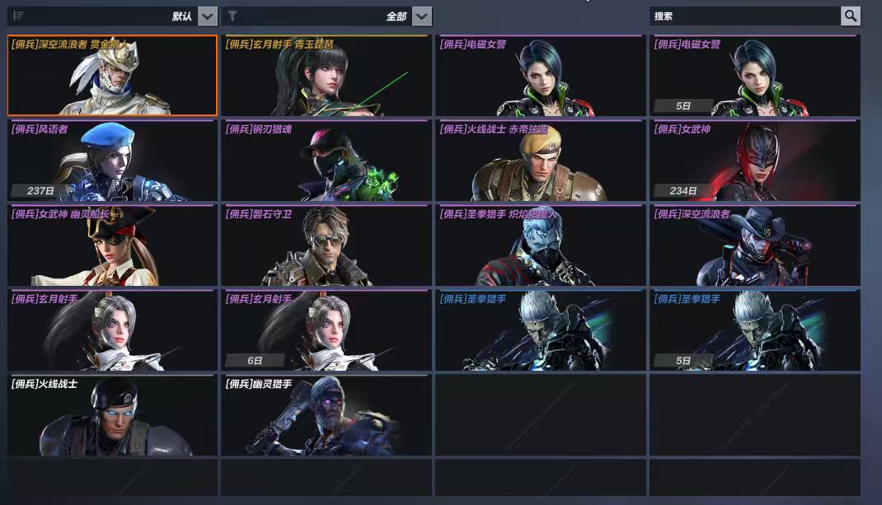Focus the 搜索 search input field
The image size is (882, 505).
pyautogui.click(x=745, y=16)
